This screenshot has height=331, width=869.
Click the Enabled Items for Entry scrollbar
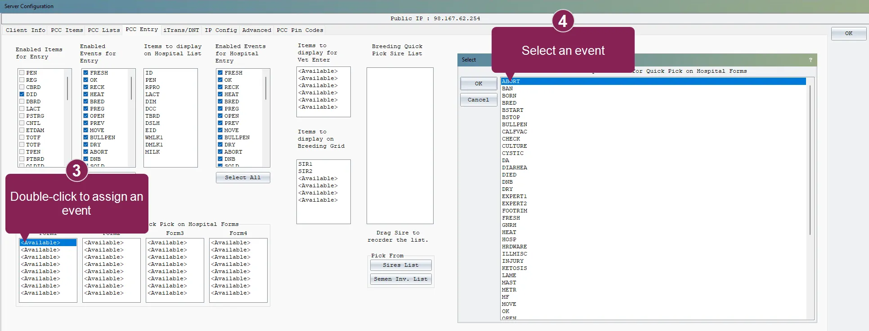coord(68,88)
